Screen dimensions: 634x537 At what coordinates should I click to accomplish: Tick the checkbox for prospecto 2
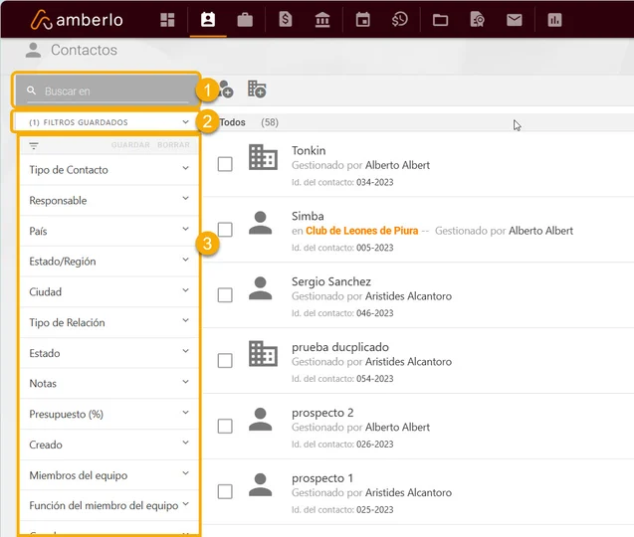click(x=225, y=426)
